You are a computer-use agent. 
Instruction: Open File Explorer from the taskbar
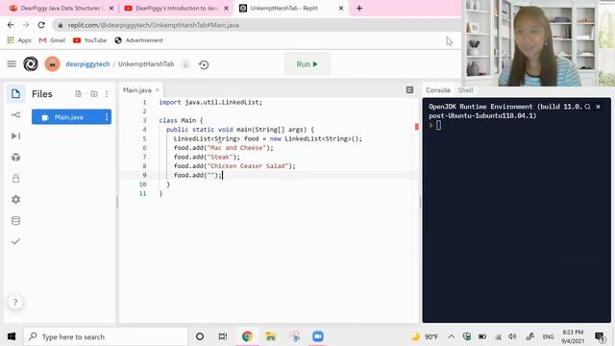[271, 336]
